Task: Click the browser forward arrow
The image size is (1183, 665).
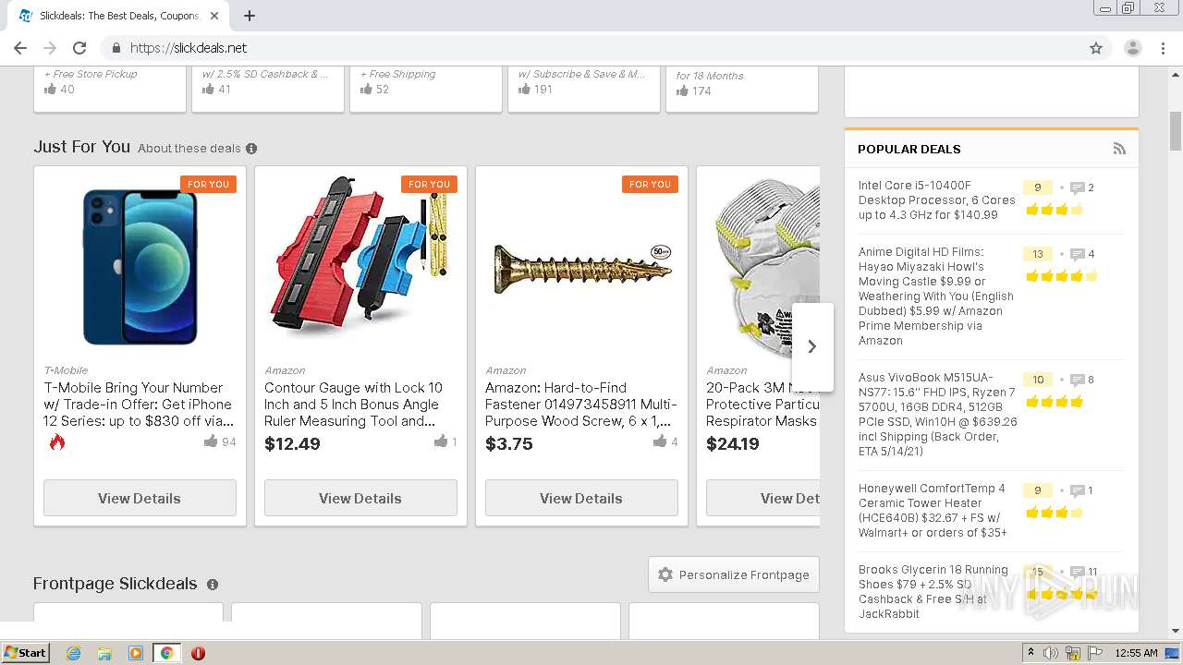Action: (x=50, y=48)
